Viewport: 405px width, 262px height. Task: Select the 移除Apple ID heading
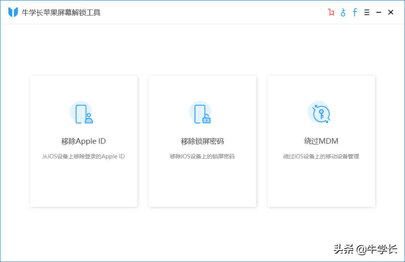pyautogui.click(x=83, y=141)
